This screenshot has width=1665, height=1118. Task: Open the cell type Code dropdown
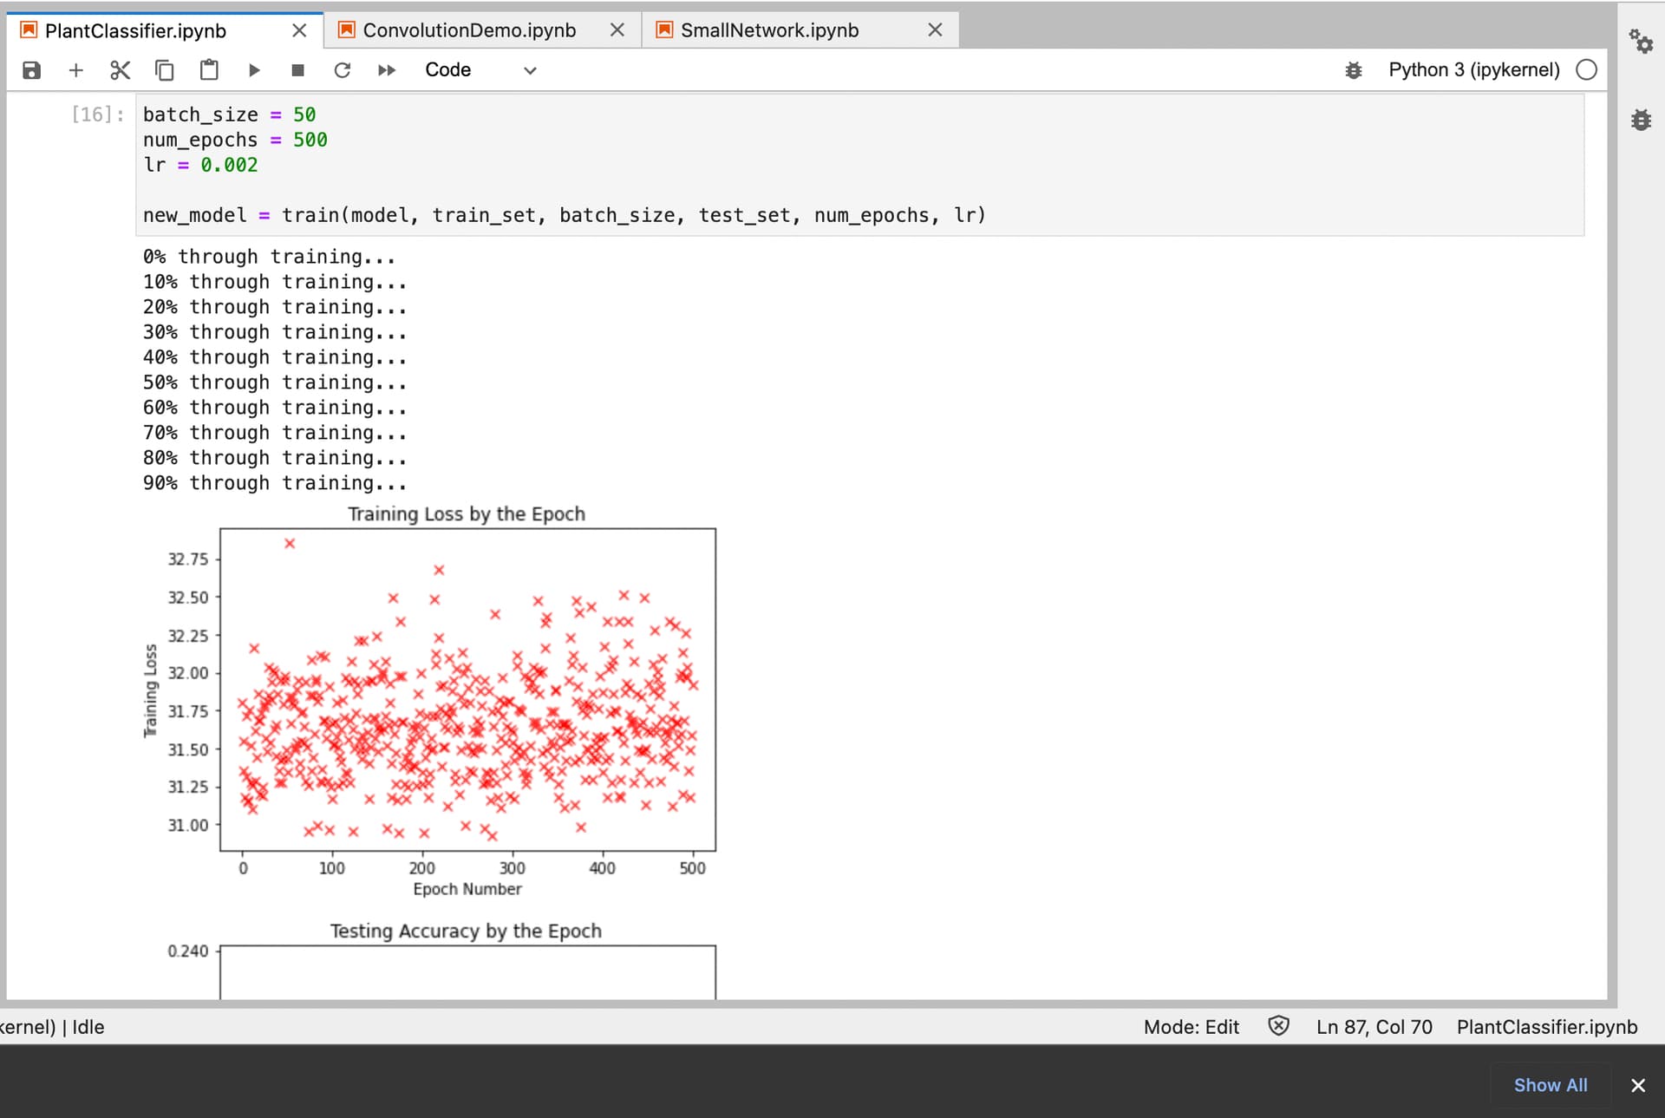[480, 70]
